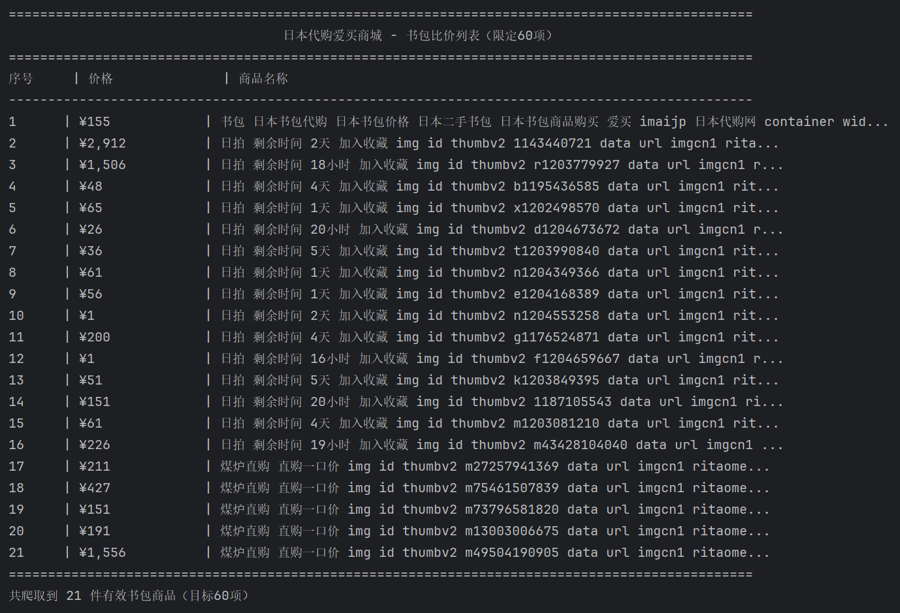Click product ID n1204553258 in row 10
The width and height of the screenshot is (900, 613).
(x=556, y=315)
